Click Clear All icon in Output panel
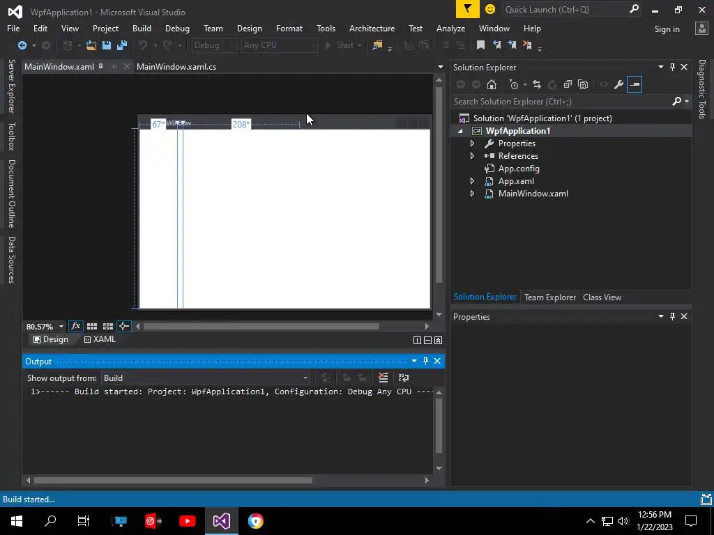 pyautogui.click(x=383, y=377)
